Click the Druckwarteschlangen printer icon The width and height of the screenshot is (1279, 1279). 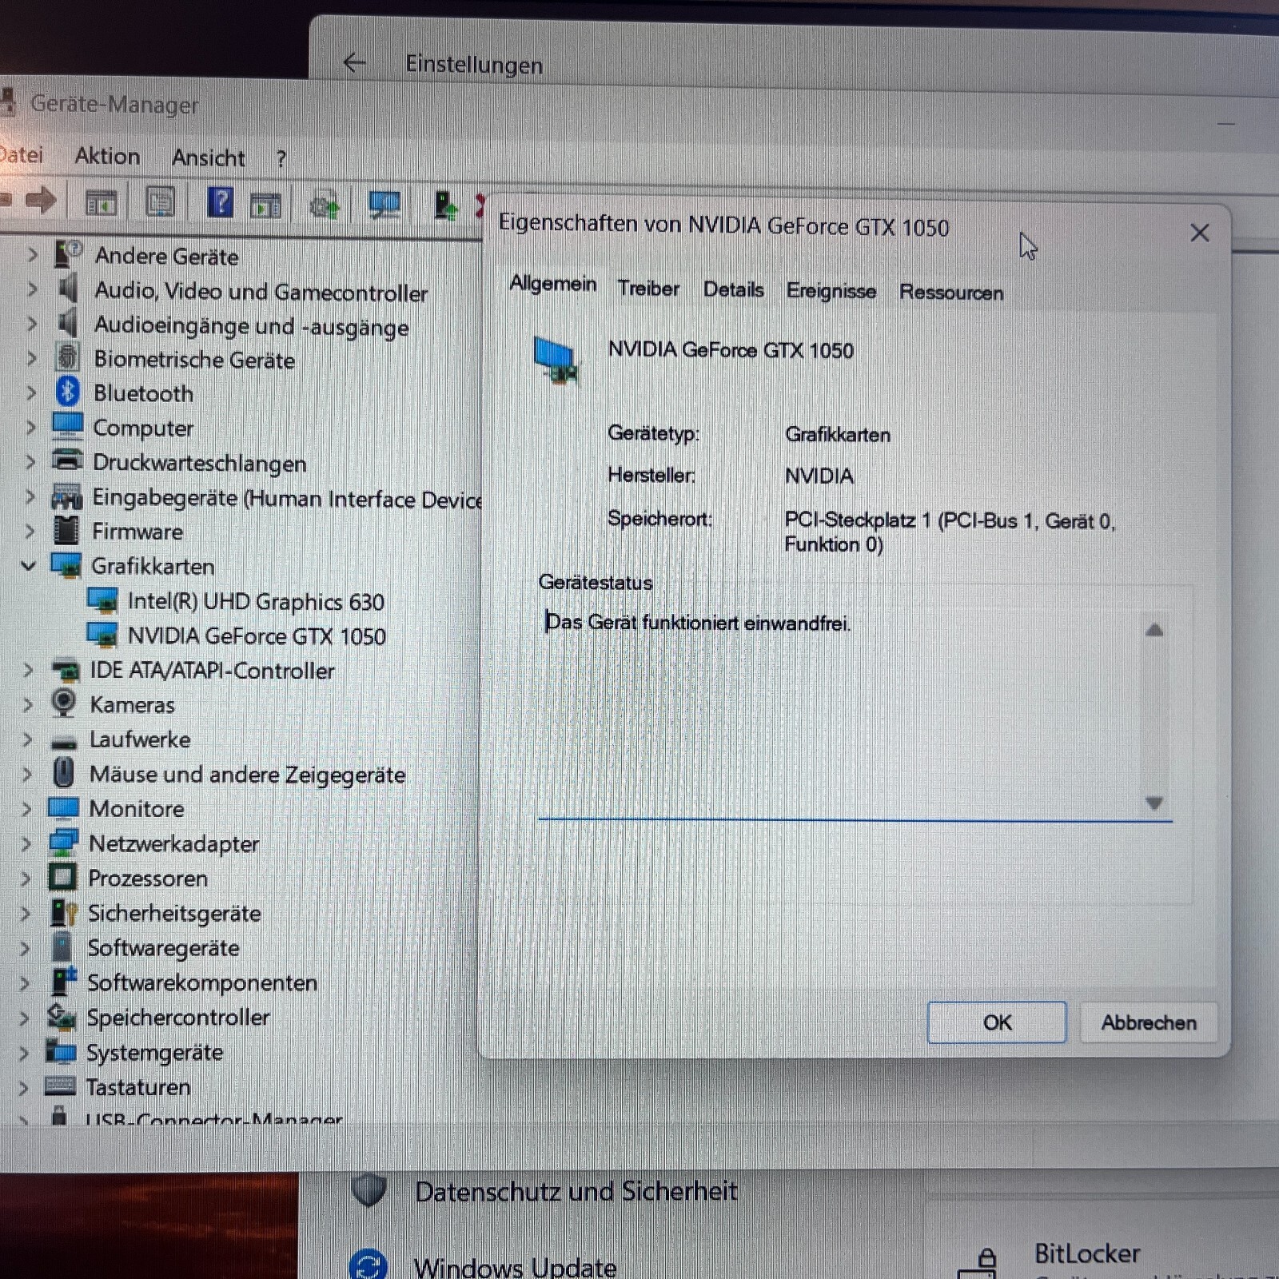67,460
